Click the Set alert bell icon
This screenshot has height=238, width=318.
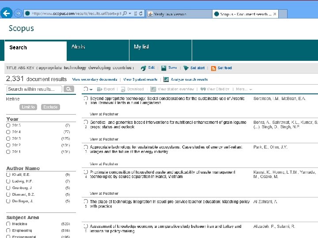[x=186, y=68]
